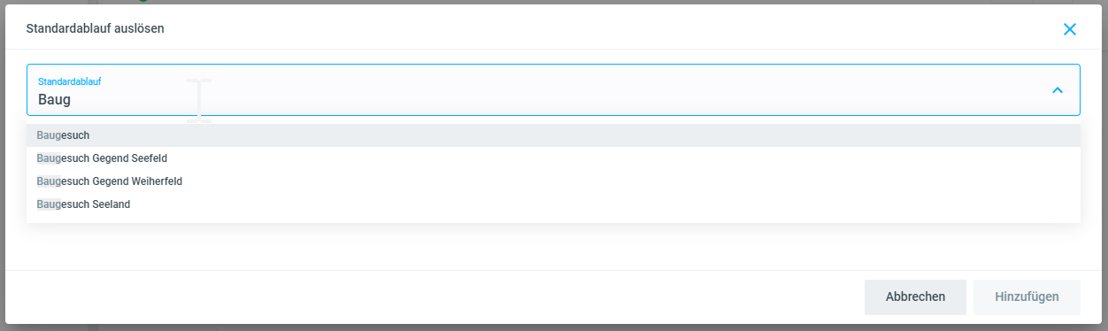The width and height of the screenshot is (1108, 331).
Task: Add the Standardablauf with Hinzufügen
Action: [1027, 297]
